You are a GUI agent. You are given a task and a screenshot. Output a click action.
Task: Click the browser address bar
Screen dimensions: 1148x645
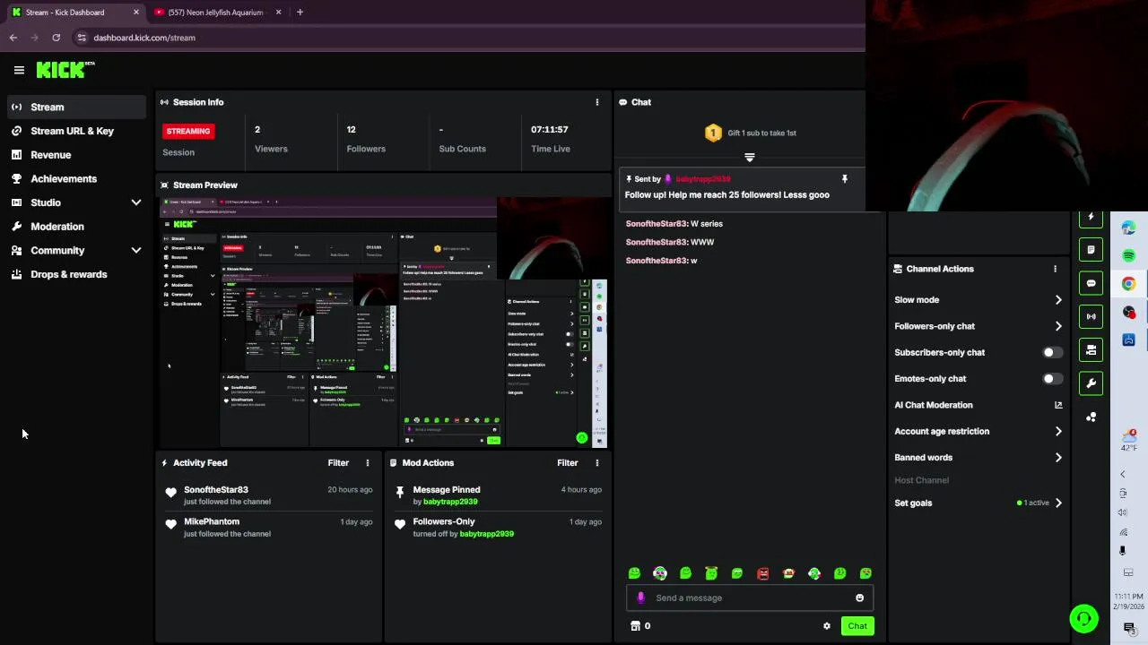coord(466,38)
